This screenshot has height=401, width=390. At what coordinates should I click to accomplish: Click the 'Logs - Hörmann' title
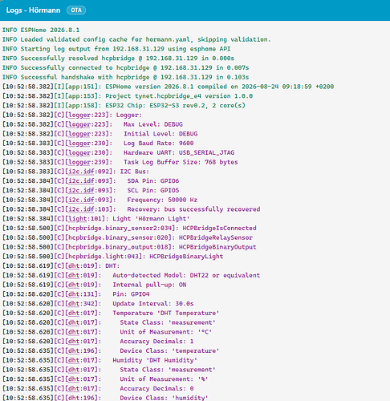pyautogui.click(x=33, y=10)
